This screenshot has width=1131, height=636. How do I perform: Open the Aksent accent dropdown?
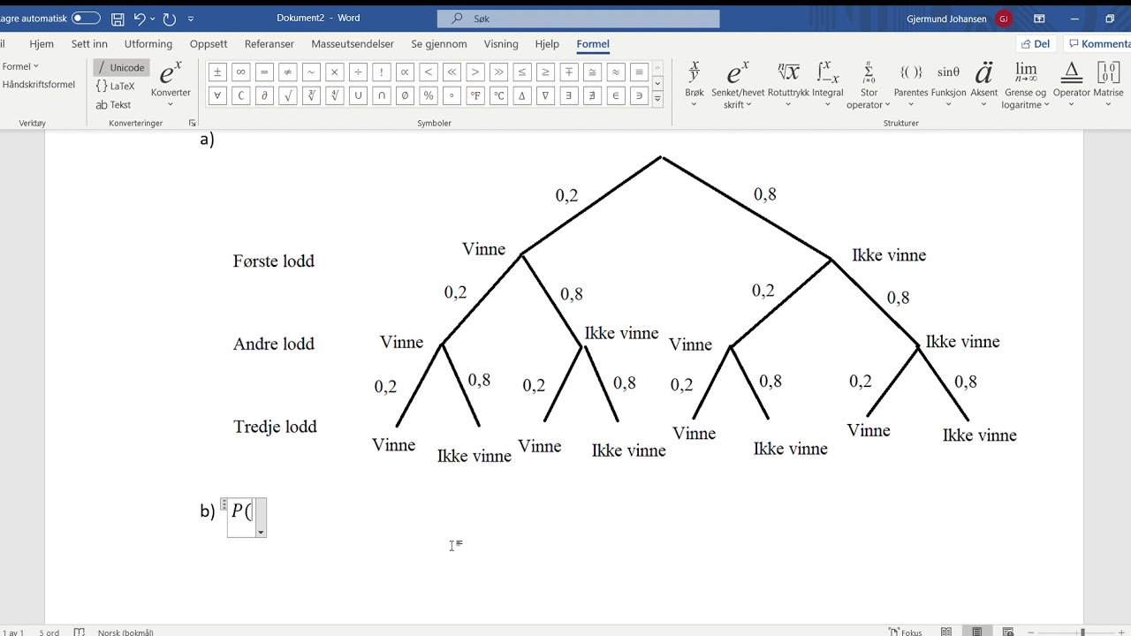983,85
